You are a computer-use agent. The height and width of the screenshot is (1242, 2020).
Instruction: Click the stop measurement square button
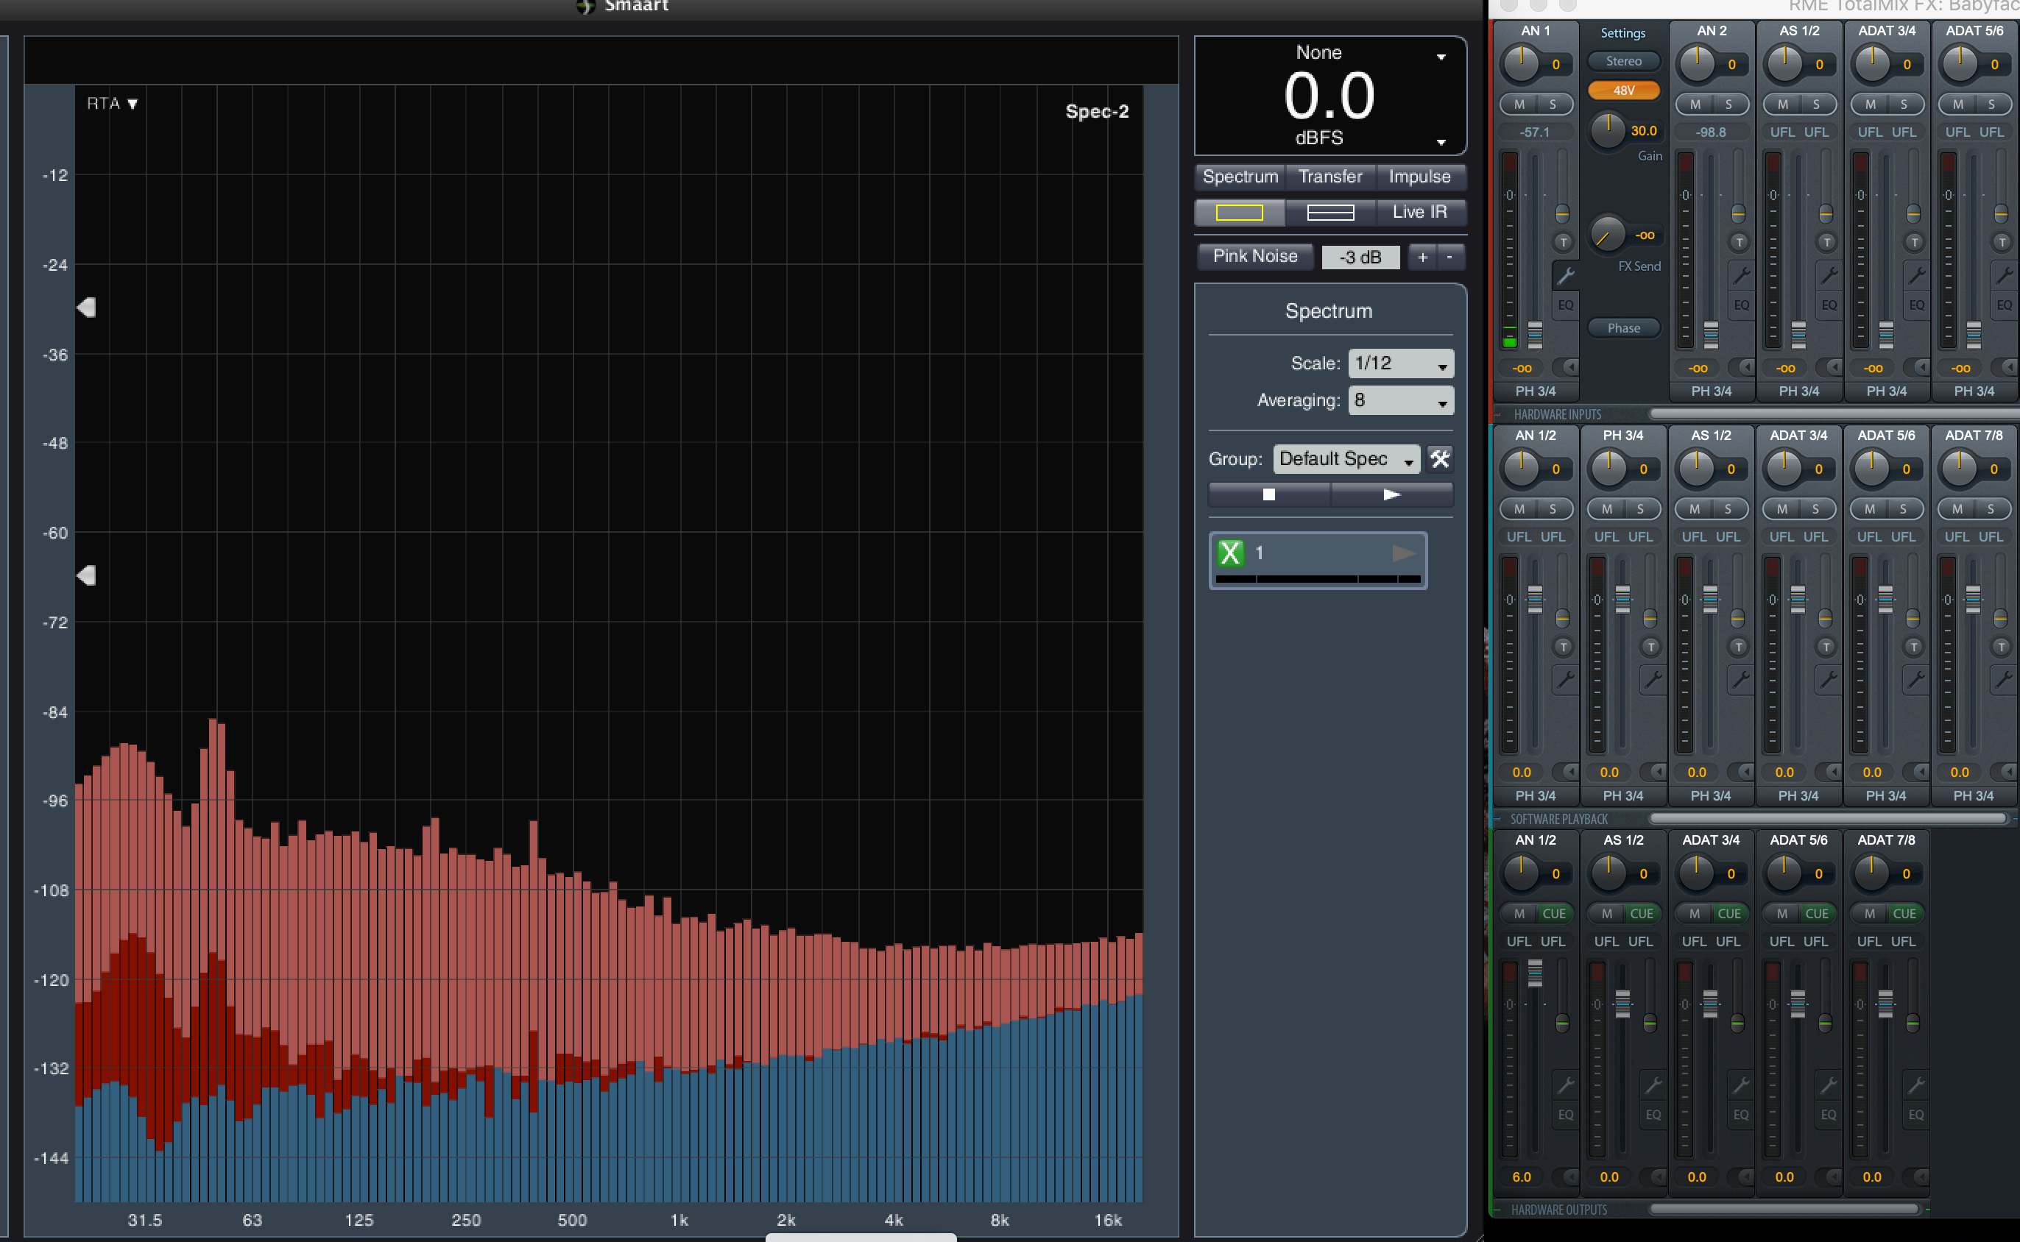1268,494
